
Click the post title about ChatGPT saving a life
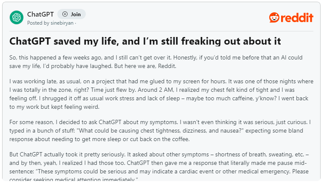[145, 41]
